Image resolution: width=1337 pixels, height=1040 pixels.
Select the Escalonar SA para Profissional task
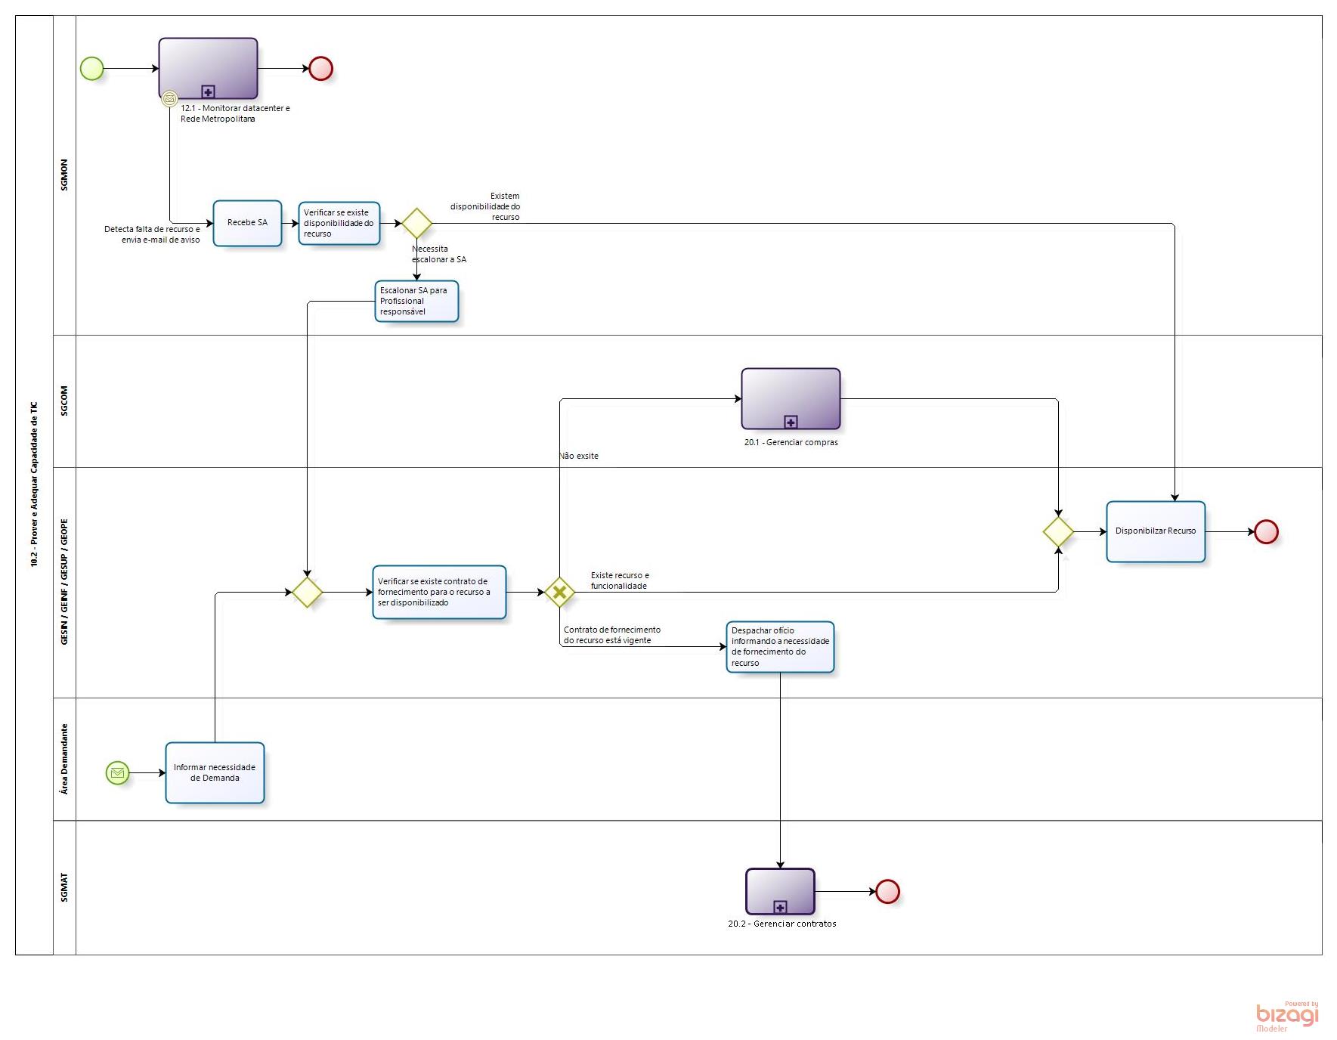tap(416, 301)
